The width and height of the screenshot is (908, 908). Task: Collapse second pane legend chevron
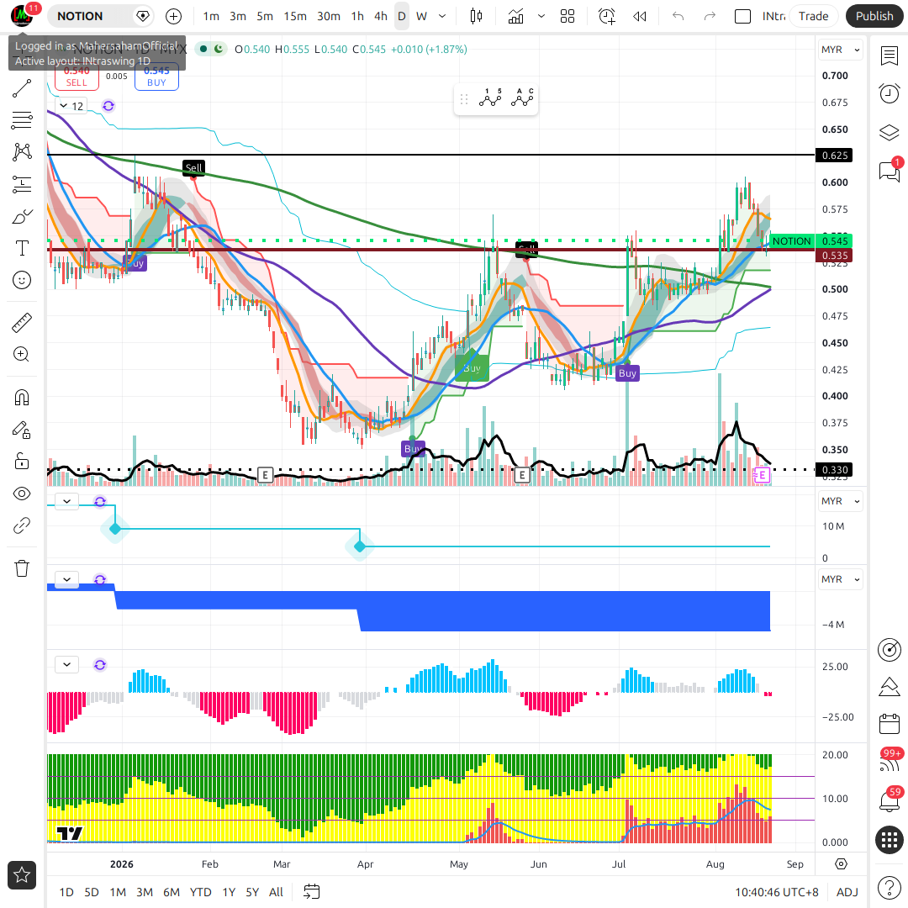click(x=67, y=501)
